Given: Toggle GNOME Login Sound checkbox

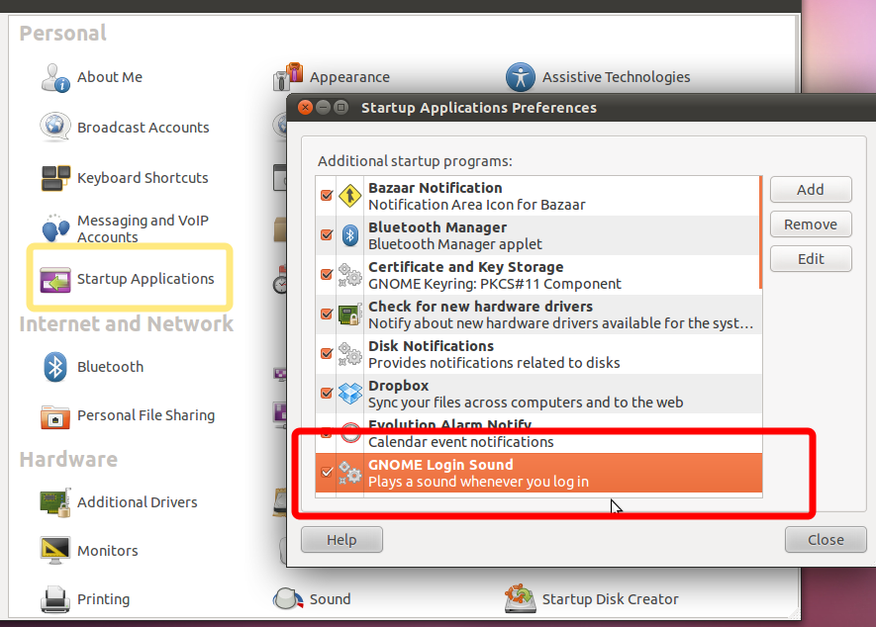Looking at the screenshot, I should 327,473.
